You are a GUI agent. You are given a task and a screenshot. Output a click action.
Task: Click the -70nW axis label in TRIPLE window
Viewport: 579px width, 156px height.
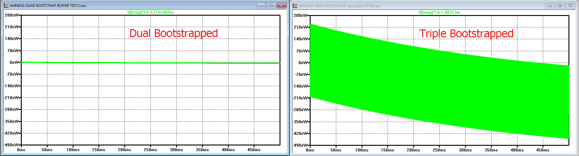pyautogui.click(x=301, y=74)
